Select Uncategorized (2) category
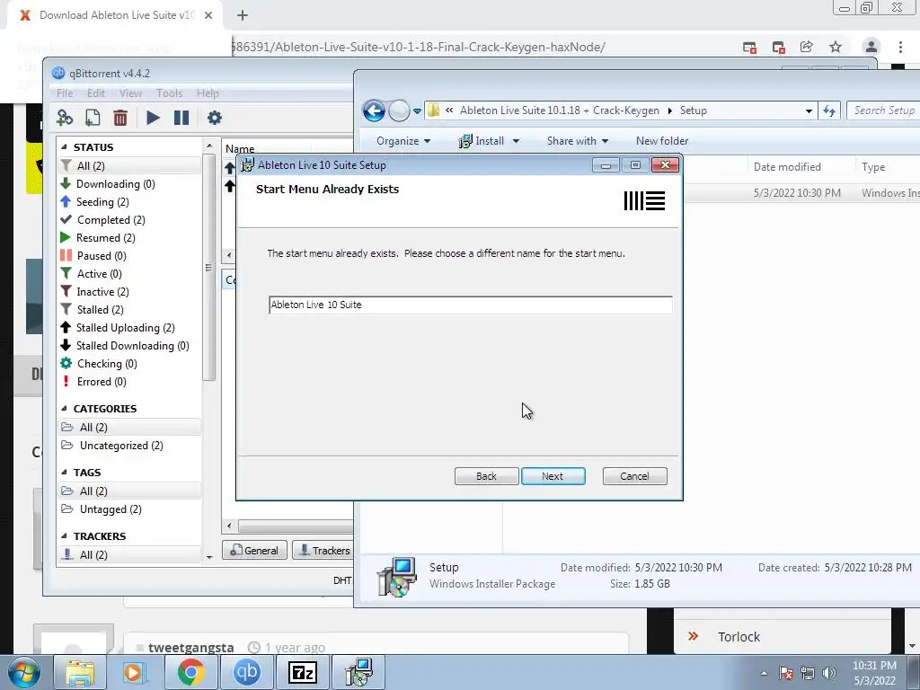 (x=121, y=446)
